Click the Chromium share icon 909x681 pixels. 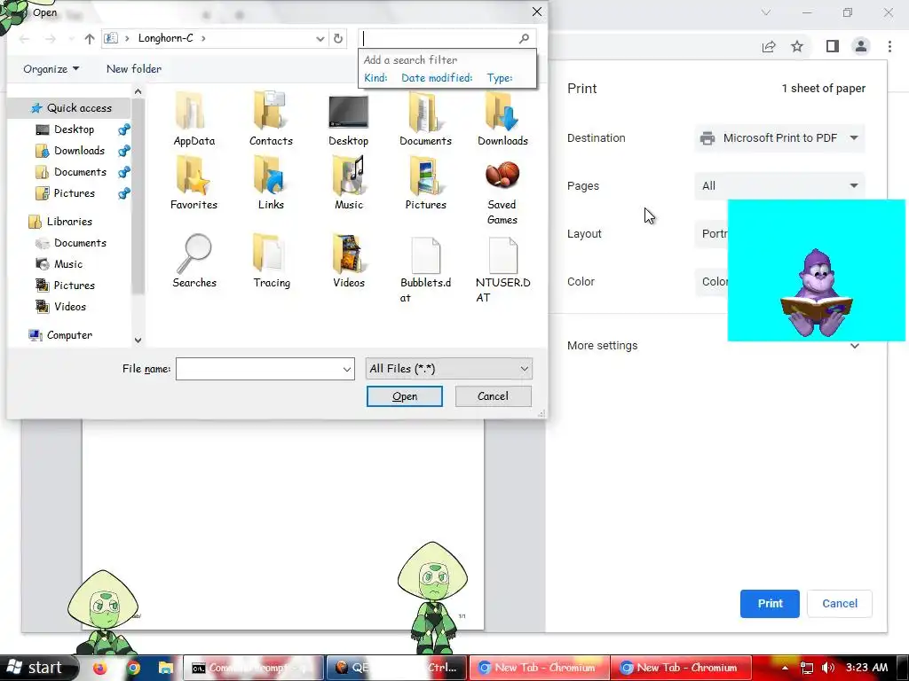pos(769,46)
